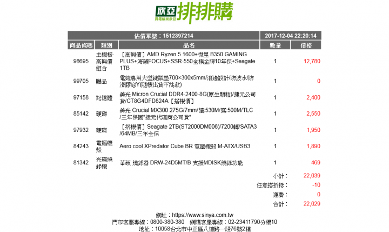Open the https://www.sinya.com.tw website link

coord(203,215)
